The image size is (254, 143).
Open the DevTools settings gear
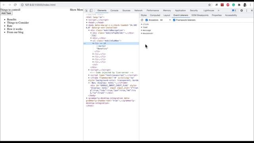click(242, 11)
